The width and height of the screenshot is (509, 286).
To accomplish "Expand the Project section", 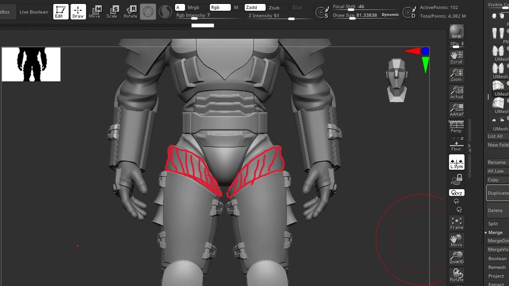I will 496,276.
